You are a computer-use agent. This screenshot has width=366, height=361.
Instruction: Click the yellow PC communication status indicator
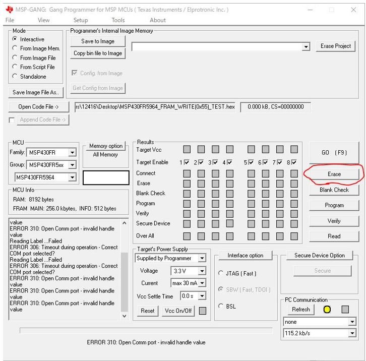pos(327,310)
